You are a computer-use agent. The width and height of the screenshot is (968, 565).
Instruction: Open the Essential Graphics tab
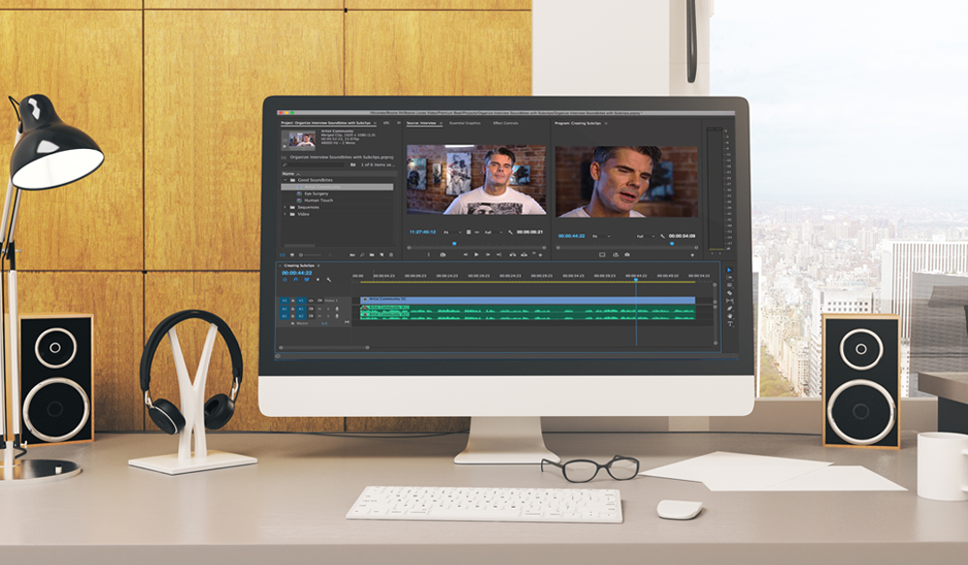click(x=465, y=123)
